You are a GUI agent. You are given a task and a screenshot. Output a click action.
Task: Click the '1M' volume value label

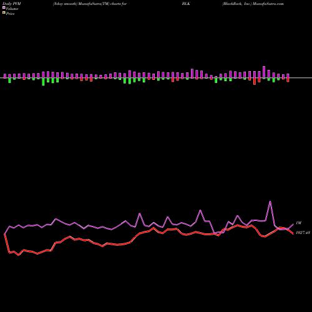pos(298,223)
